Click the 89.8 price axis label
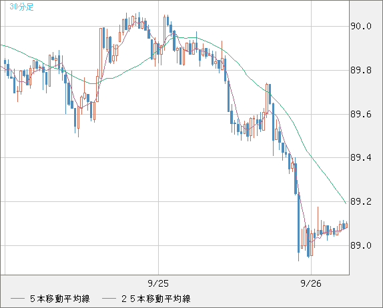The width and height of the screenshot is (383, 308). 361,70
